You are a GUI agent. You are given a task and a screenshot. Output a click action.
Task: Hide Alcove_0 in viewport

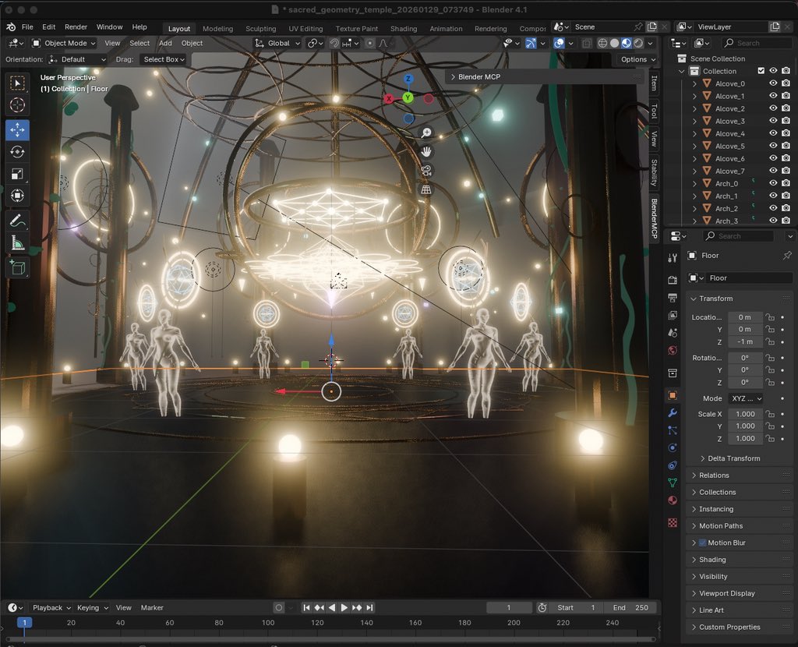(773, 83)
